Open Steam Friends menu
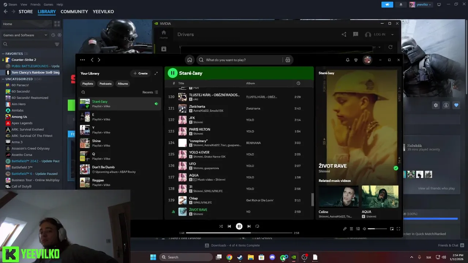 (x=35, y=4)
